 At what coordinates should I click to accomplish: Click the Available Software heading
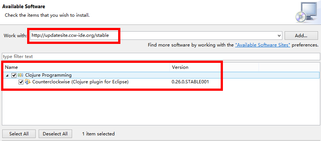coord(24,6)
